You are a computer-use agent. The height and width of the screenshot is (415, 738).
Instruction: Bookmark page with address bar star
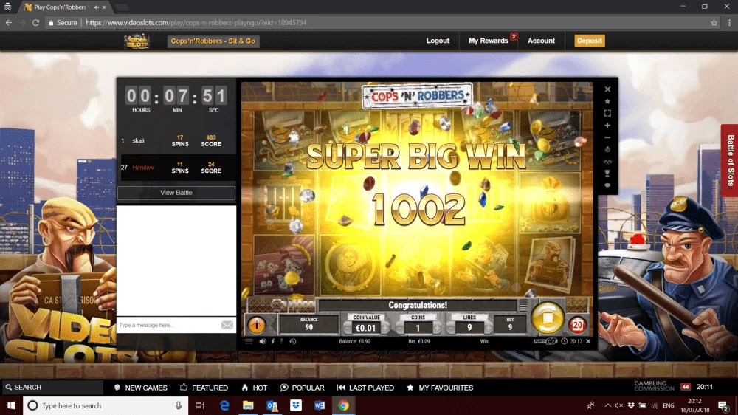point(714,23)
